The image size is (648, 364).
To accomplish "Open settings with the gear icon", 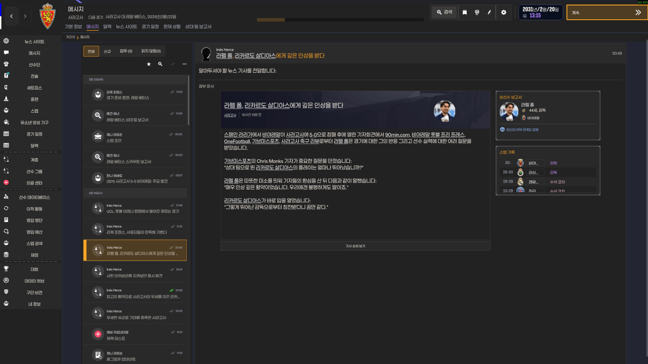I will (x=504, y=12).
